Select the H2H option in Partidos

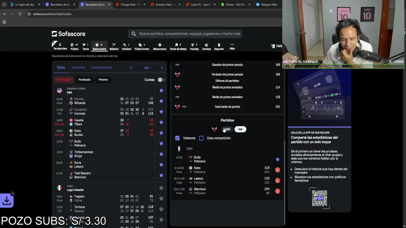click(x=227, y=129)
